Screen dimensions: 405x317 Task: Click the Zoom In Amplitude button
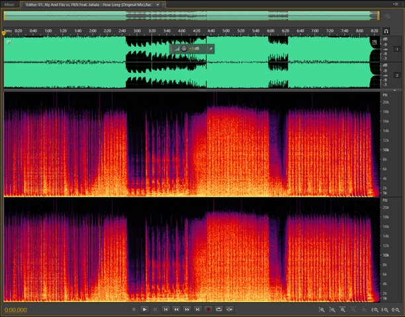(322, 309)
